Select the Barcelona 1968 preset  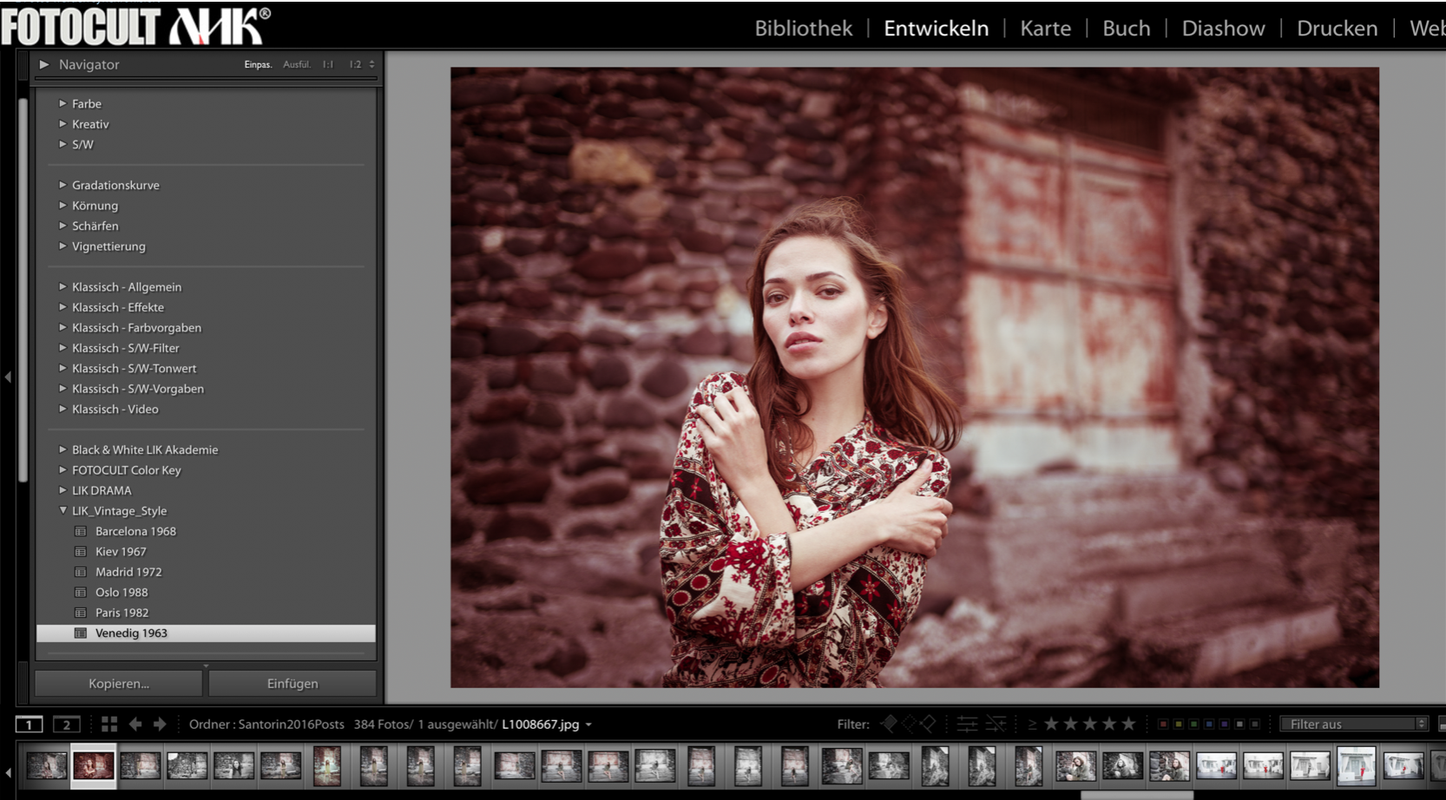tap(135, 531)
